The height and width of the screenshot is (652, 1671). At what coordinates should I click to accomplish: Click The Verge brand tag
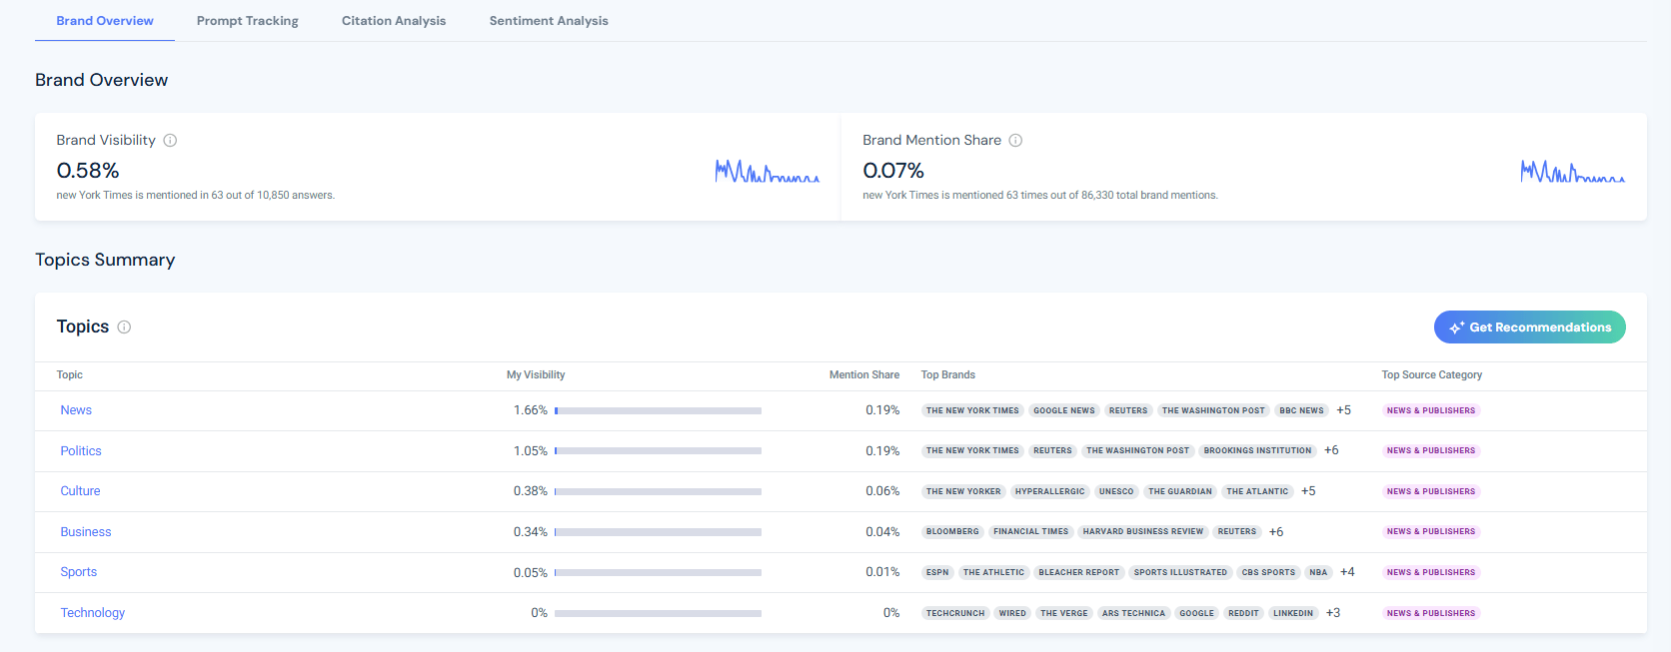click(x=1064, y=613)
